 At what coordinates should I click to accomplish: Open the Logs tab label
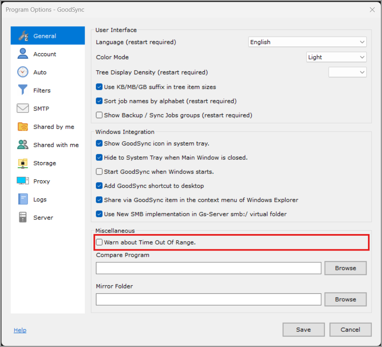point(40,200)
